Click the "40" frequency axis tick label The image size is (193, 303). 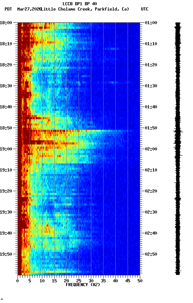116,281
